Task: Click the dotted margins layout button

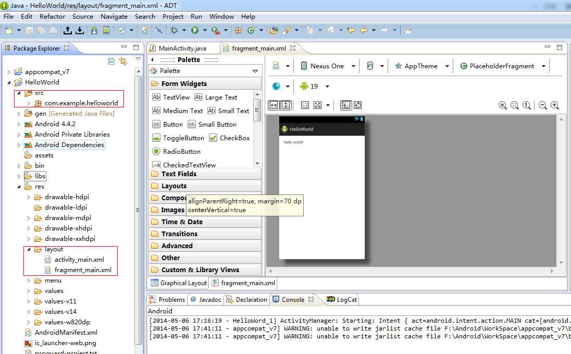Action: pyautogui.click(x=305, y=105)
